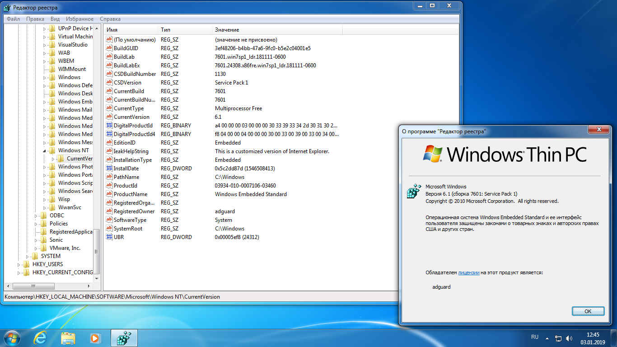Click the registry editor title bar icon
The height and width of the screenshot is (347, 617).
pyautogui.click(x=8, y=8)
